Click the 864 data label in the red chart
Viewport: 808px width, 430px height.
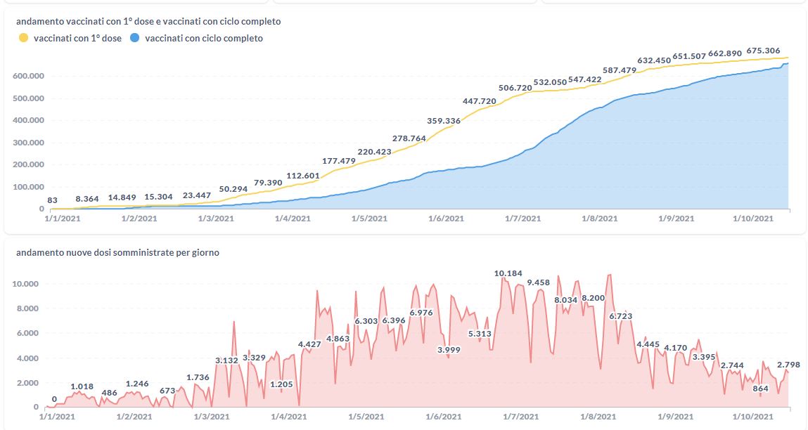(x=760, y=389)
